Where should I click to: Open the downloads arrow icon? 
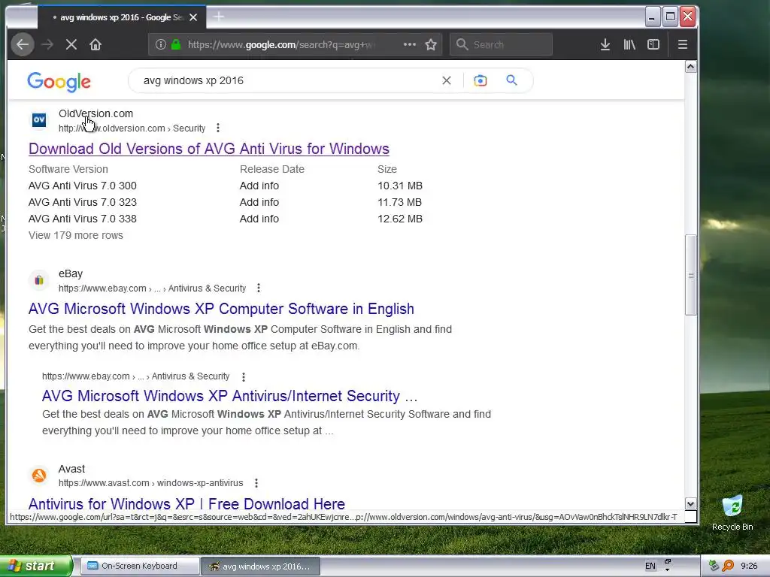click(605, 44)
